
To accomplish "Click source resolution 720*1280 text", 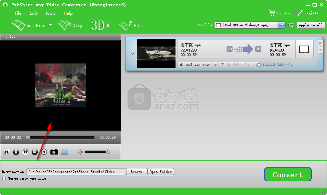I will [x=189, y=50].
